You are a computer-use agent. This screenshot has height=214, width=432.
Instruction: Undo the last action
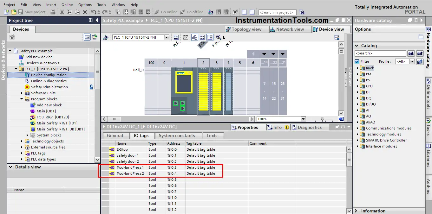tap(94, 12)
